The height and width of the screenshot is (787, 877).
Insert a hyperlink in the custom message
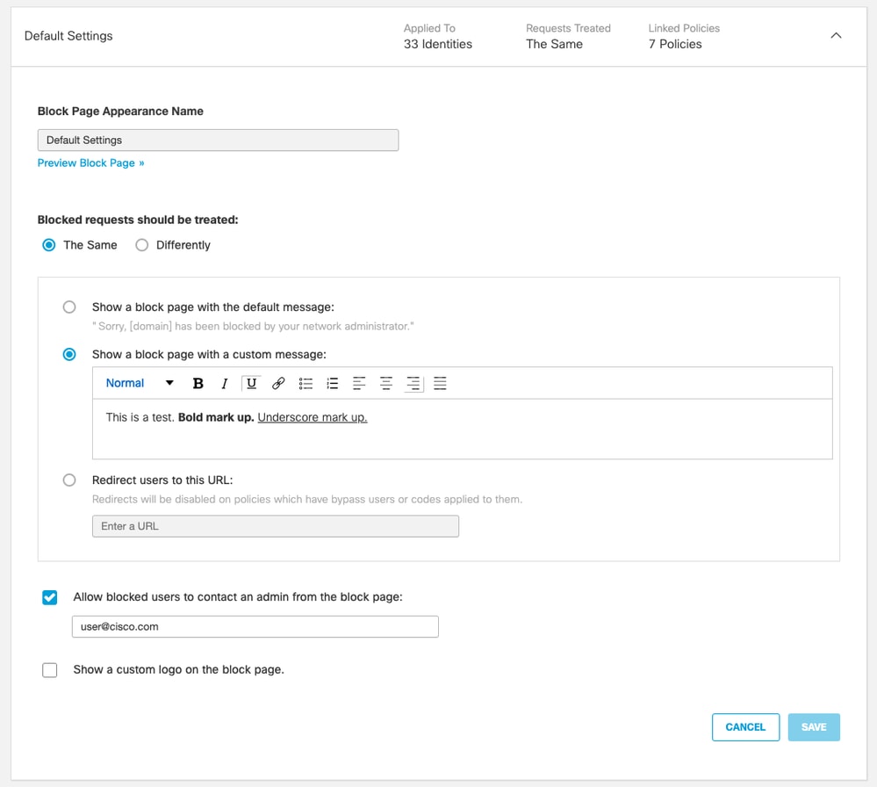[279, 383]
